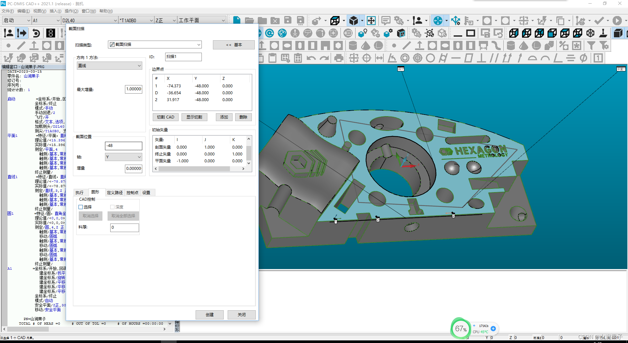Click the 料厚 input field
628x343 pixels.
coord(124,227)
